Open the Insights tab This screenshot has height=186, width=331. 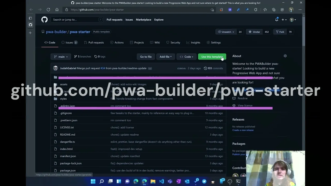193,42
